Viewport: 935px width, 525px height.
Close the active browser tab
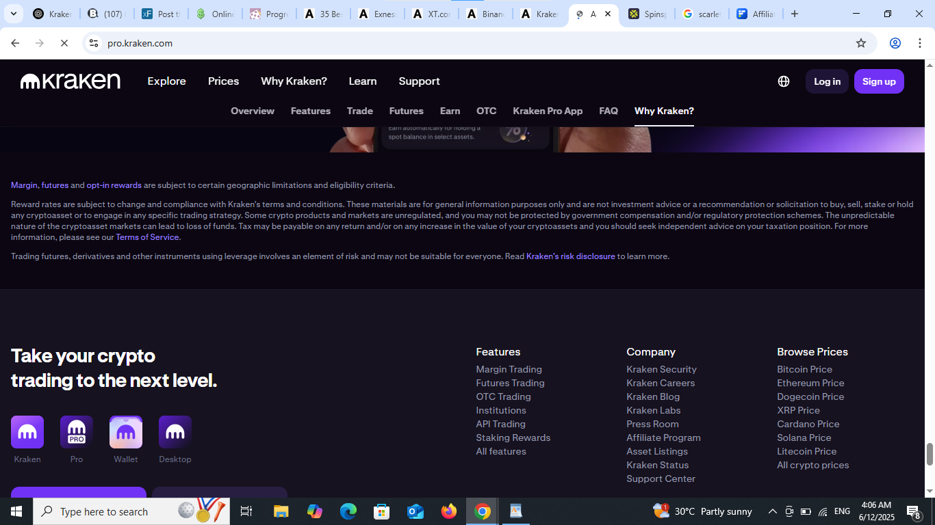(608, 14)
